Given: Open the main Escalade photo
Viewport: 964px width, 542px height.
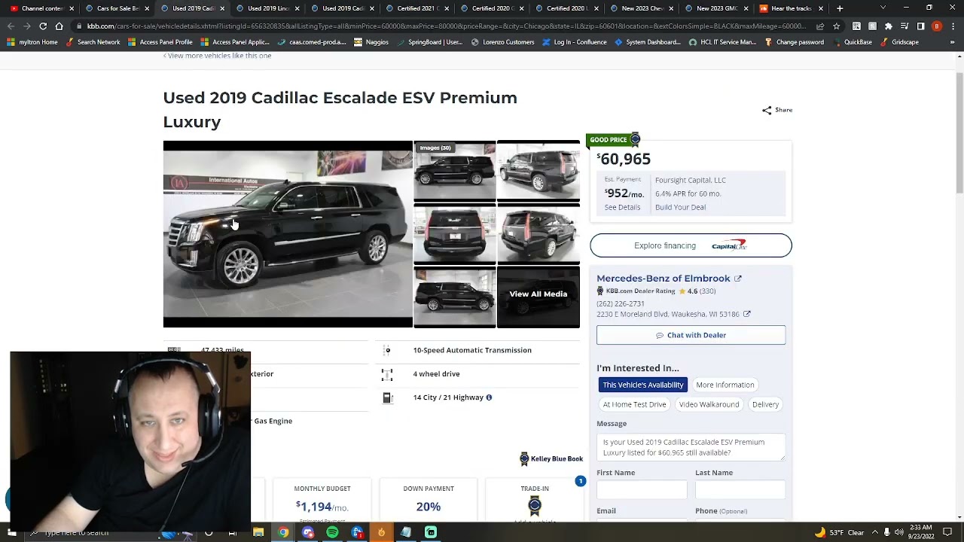Looking at the screenshot, I should pos(288,234).
